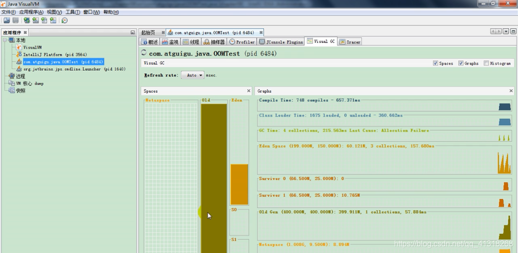Collapse the 本地 tree node
518x253 pixels.
pyautogui.click(x=5, y=40)
